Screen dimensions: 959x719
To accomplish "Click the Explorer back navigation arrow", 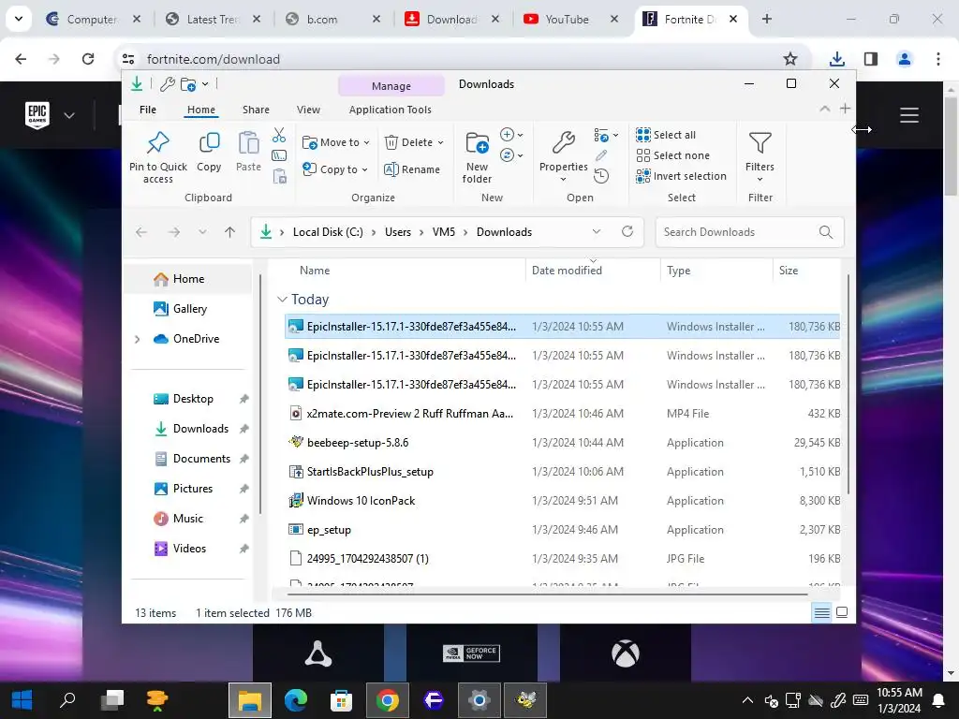I will point(141,232).
